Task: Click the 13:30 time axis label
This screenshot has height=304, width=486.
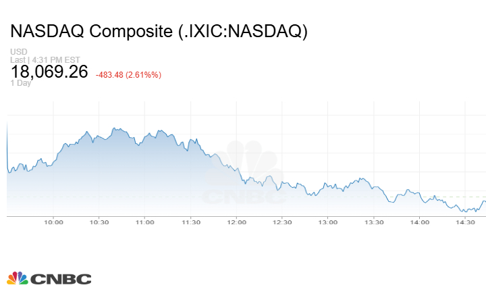Action: 373,222
